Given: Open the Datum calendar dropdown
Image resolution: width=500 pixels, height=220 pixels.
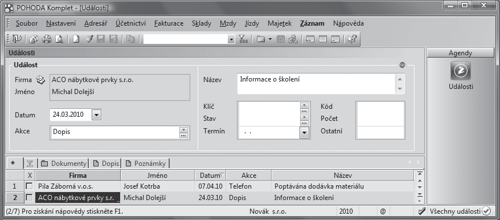Looking at the screenshot, I should pyautogui.click(x=96, y=115).
